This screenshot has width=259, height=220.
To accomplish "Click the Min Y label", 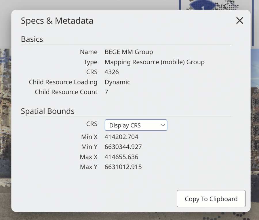I will [x=89, y=147].
